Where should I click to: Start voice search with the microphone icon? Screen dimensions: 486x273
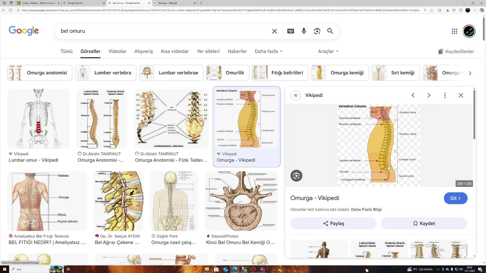point(304,31)
